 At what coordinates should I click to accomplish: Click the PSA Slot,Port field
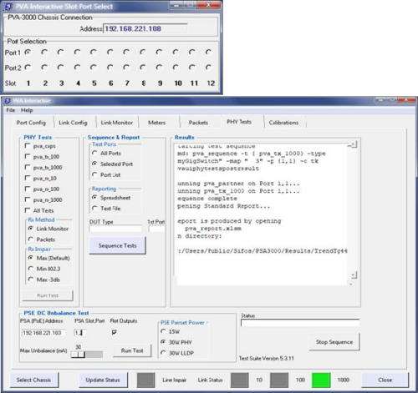(x=80, y=333)
